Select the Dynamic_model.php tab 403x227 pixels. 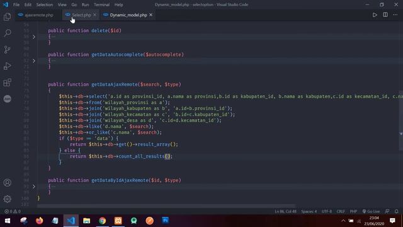(x=128, y=15)
